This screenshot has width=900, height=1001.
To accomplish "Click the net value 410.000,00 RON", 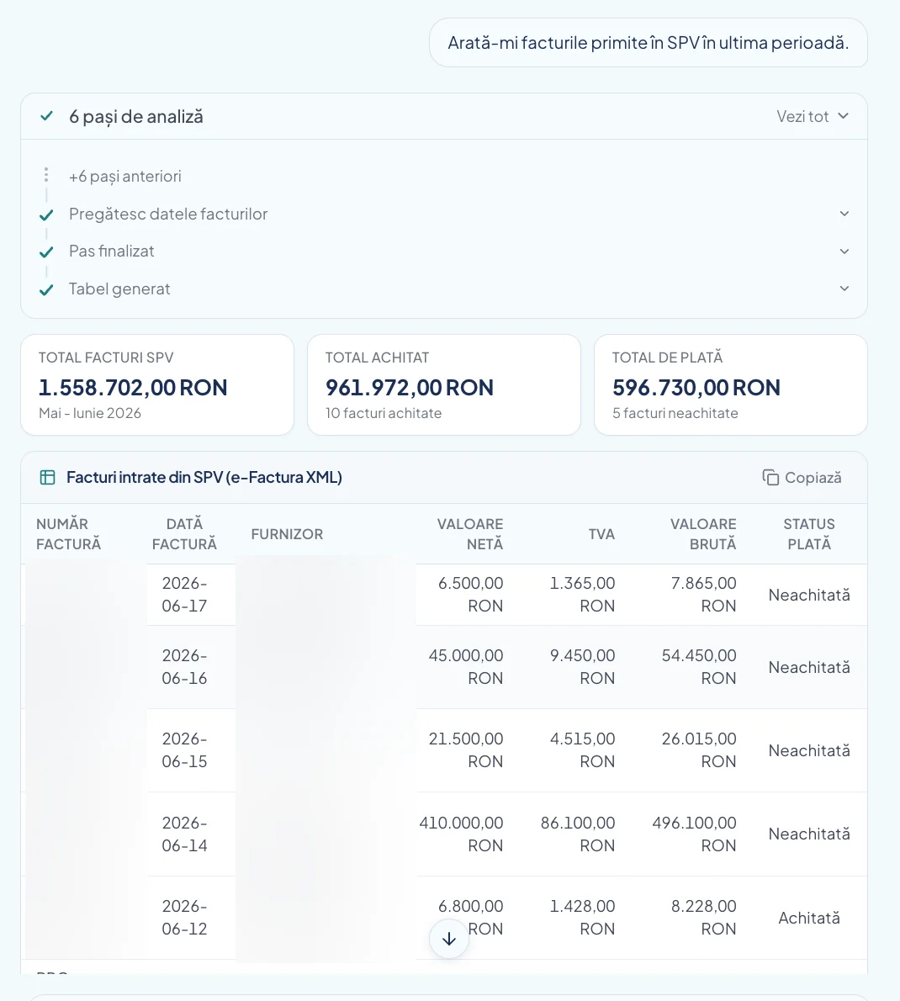I will tap(461, 834).
